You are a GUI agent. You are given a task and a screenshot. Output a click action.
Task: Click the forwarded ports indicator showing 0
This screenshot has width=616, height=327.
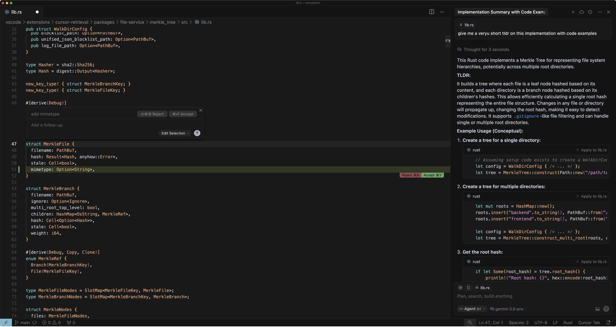point(71,323)
